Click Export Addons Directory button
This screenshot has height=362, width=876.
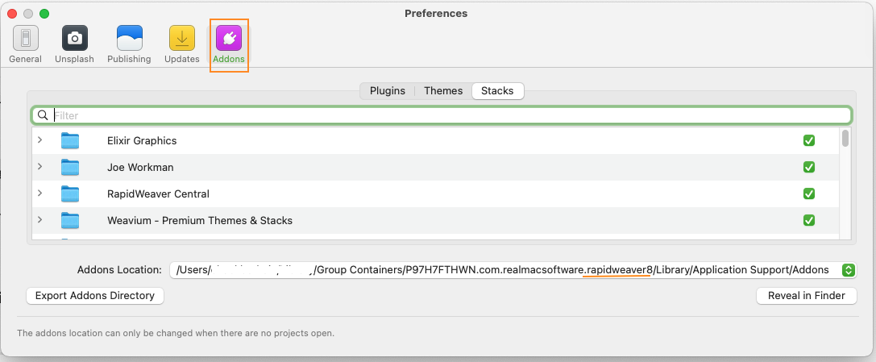pos(95,296)
